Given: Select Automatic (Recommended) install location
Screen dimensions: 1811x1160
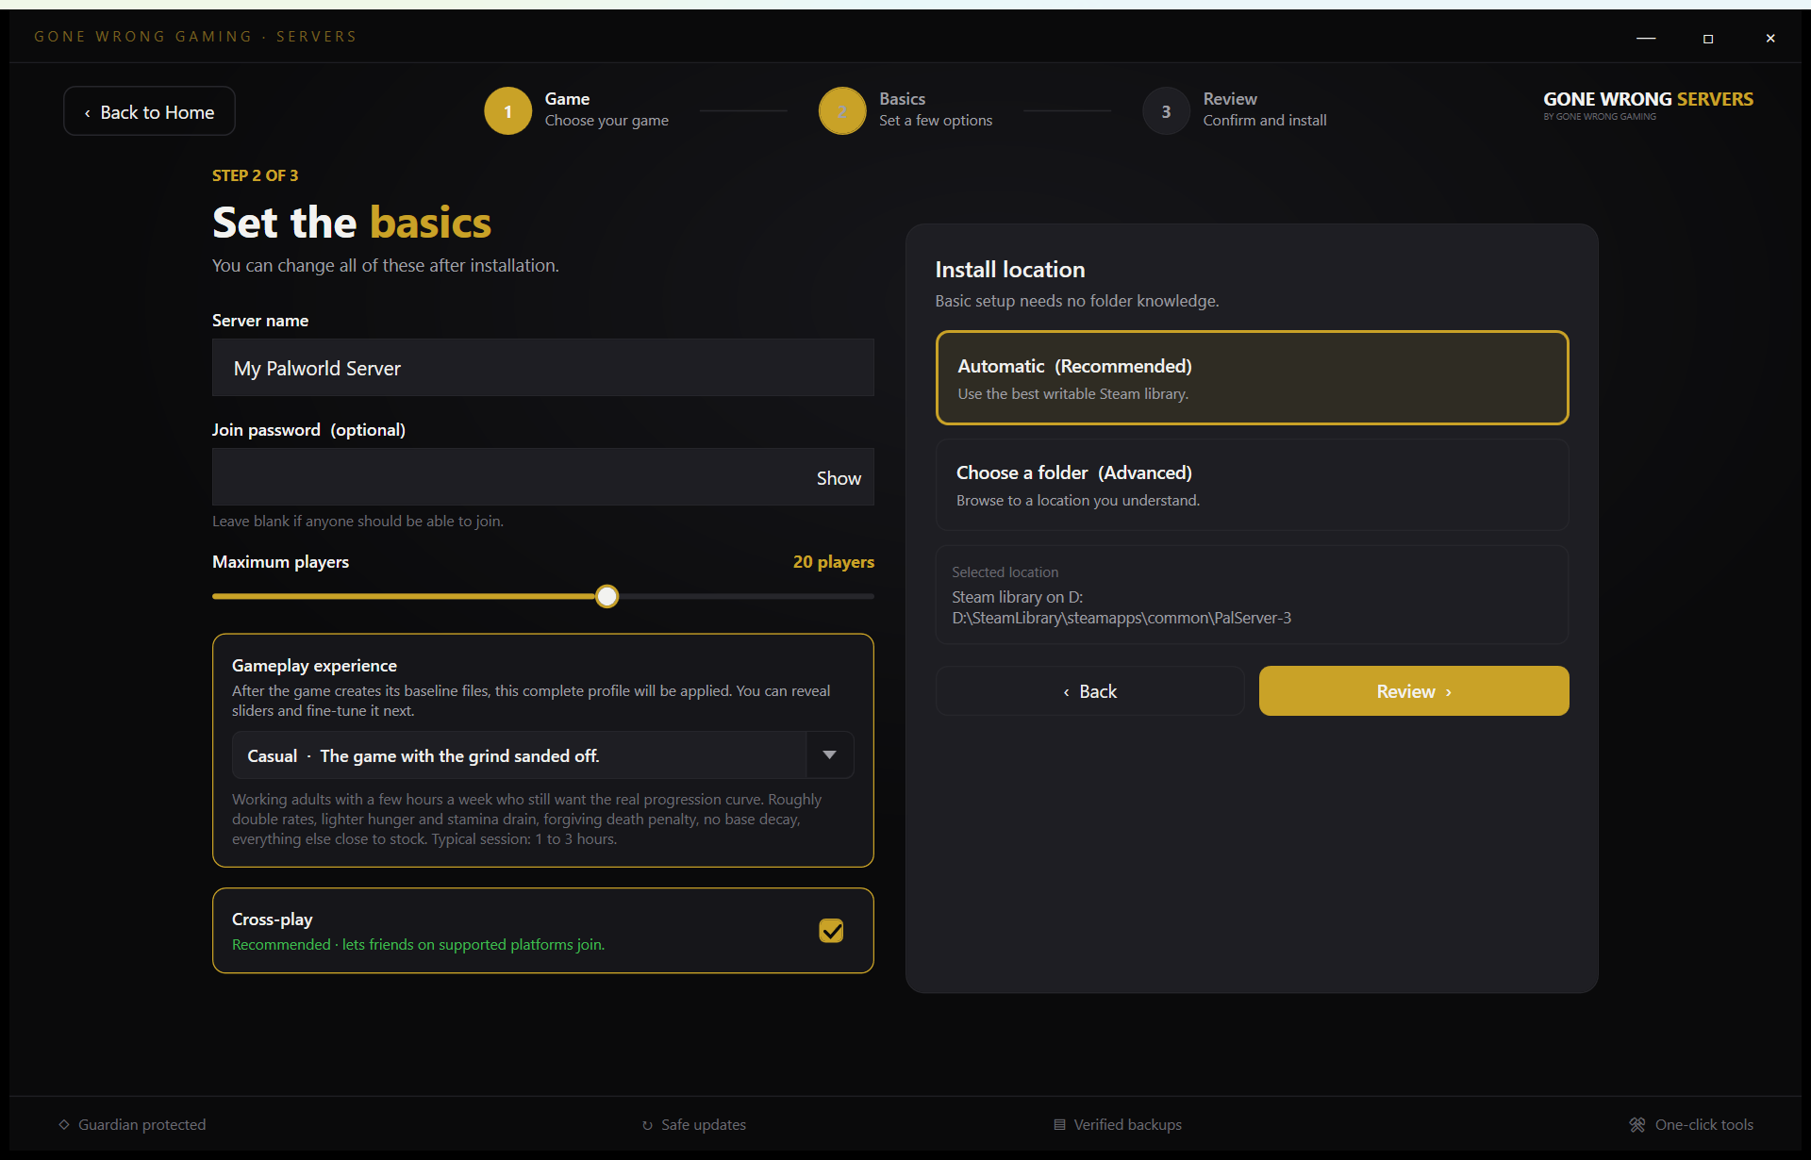Looking at the screenshot, I should coord(1252,377).
